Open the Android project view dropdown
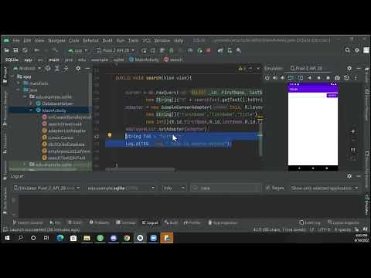This screenshot has height=278, width=371. tap(27, 69)
